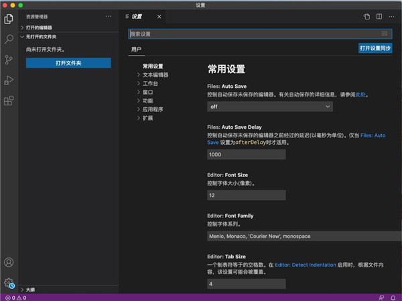402x301 pixels.
Task: Open the Files: Auto Save dropdown
Action: [x=270, y=107]
